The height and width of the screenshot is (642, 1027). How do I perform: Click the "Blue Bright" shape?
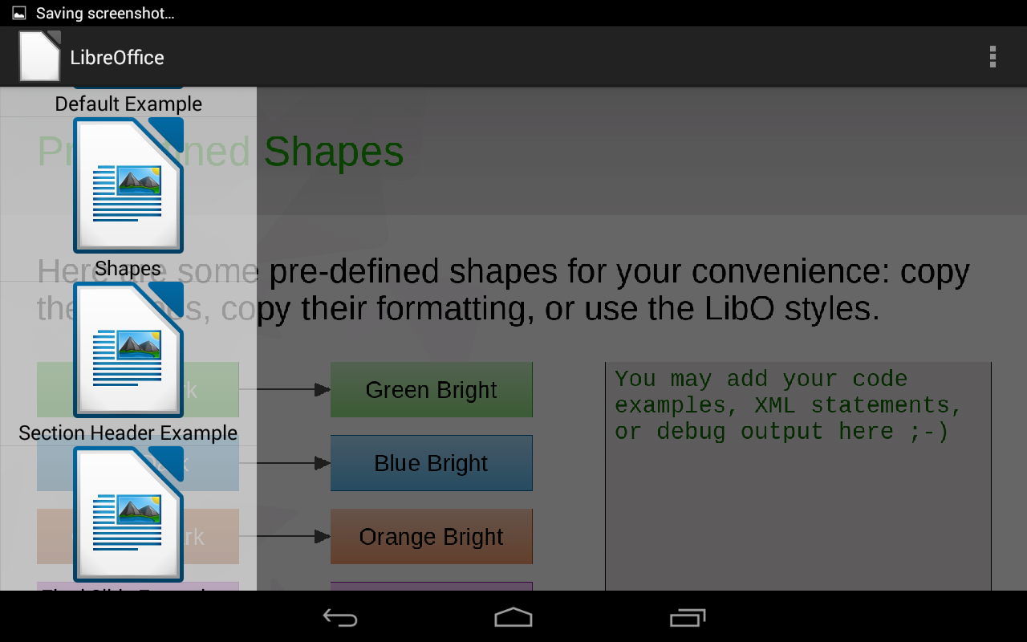432,463
